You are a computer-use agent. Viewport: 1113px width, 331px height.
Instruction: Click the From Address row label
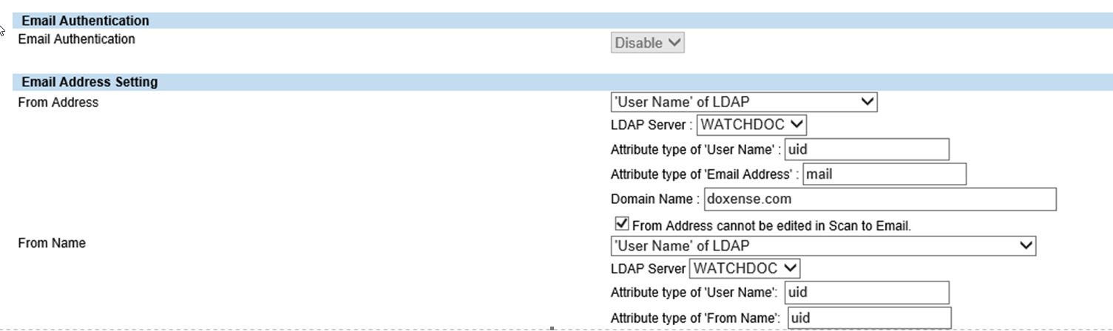click(58, 103)
